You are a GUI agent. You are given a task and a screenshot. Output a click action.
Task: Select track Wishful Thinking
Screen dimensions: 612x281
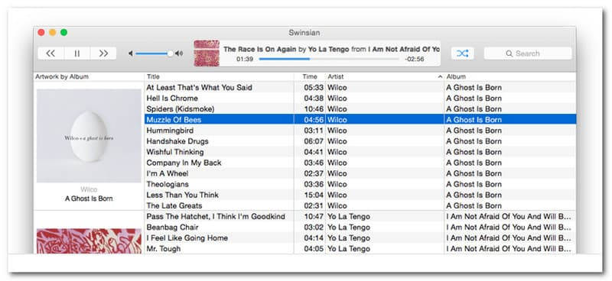[x=360, y=152]
